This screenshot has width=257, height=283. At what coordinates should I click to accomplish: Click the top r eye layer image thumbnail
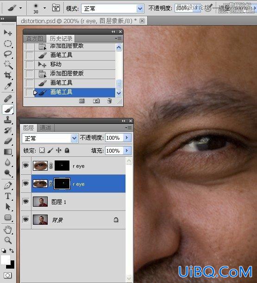(x=40, y=166)
